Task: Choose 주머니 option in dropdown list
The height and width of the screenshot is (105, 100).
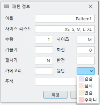Action: click(88, 100)
